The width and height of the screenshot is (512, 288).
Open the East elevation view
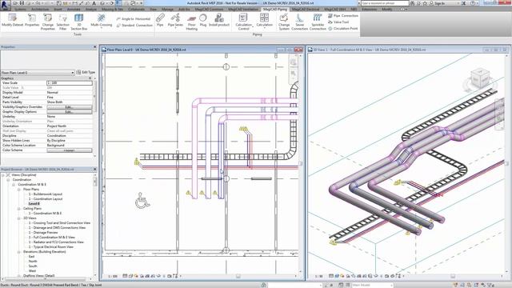click(32, 257)
